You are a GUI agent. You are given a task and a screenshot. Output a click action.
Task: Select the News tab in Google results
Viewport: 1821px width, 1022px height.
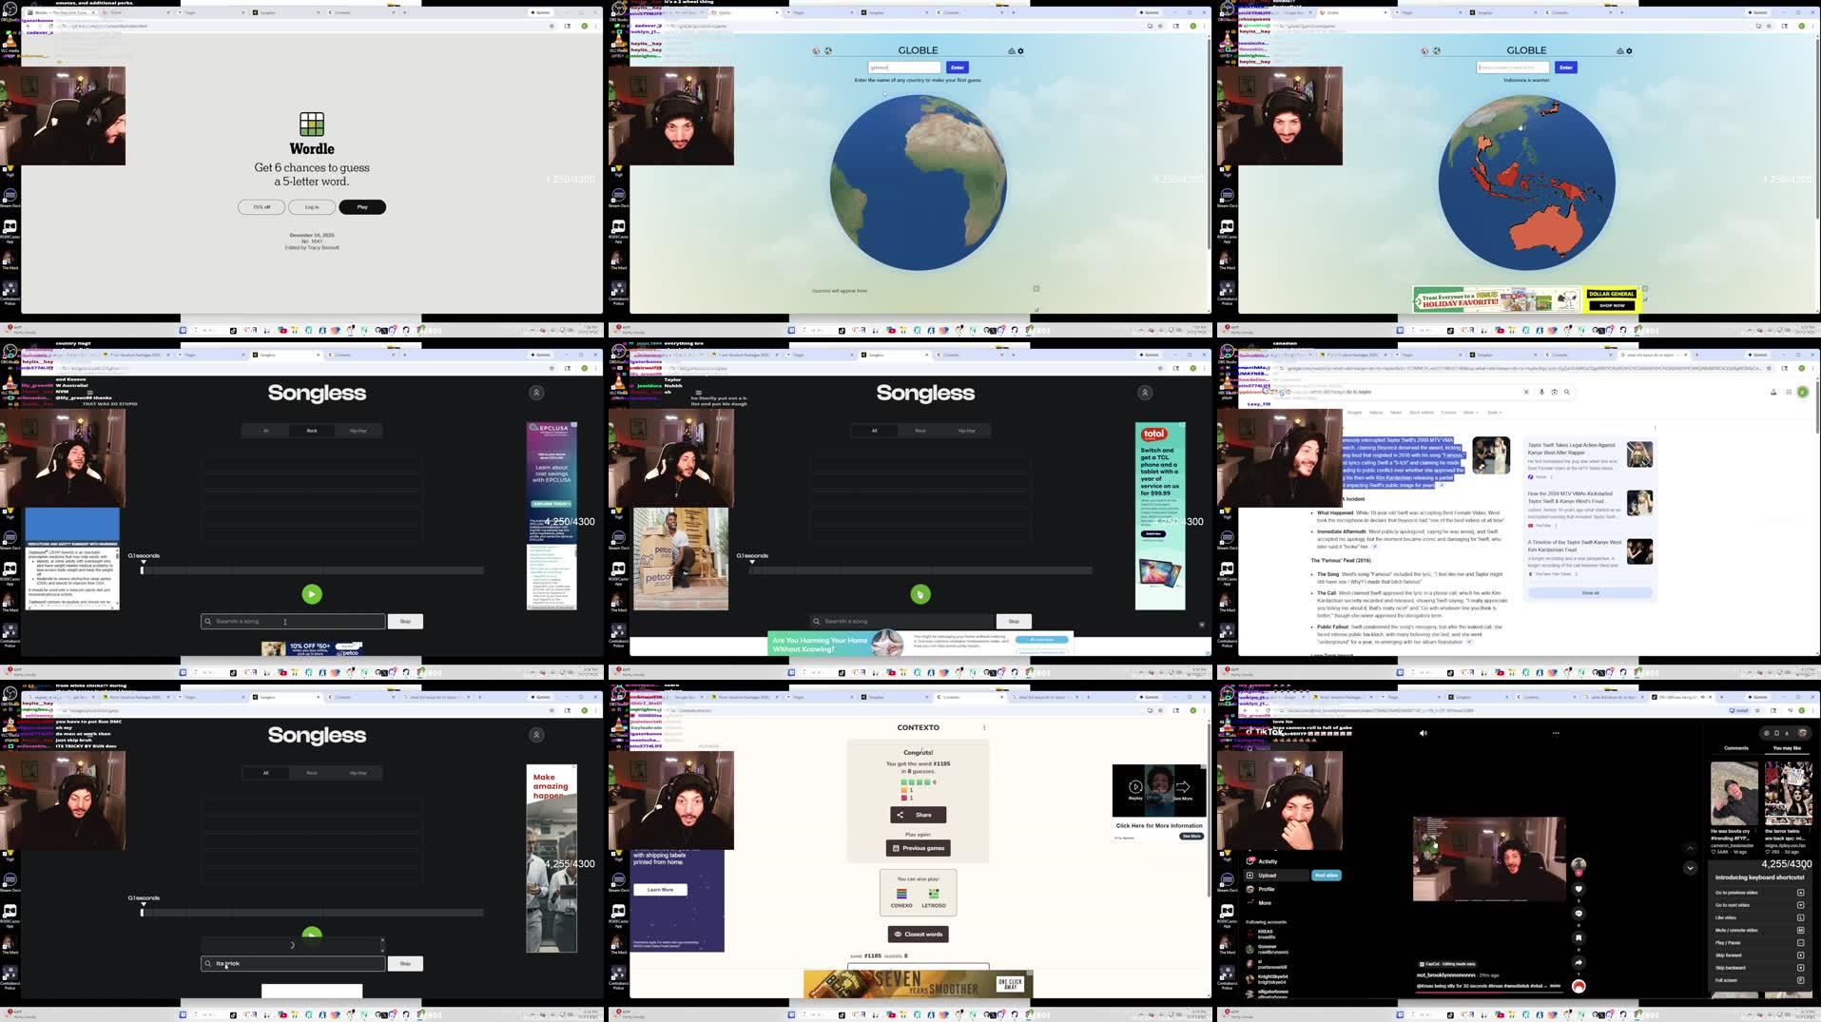(1395, 413)
